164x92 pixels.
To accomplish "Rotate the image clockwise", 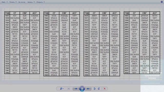I will click(x=99, y=89).
